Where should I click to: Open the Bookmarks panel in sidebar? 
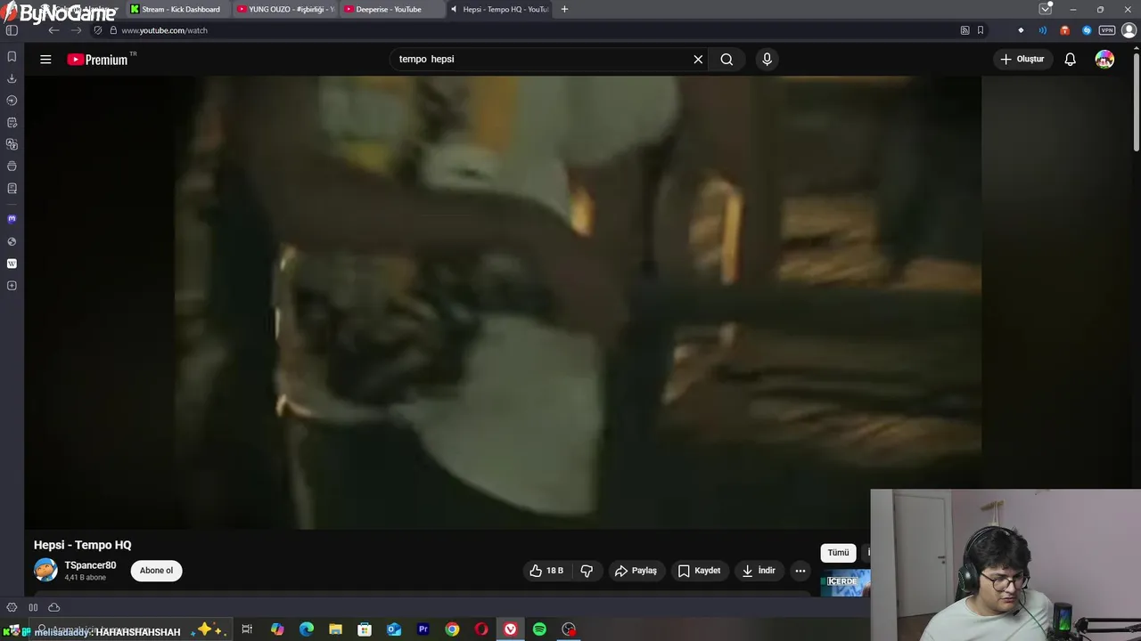pyautogui.click(x=12, y=56)
